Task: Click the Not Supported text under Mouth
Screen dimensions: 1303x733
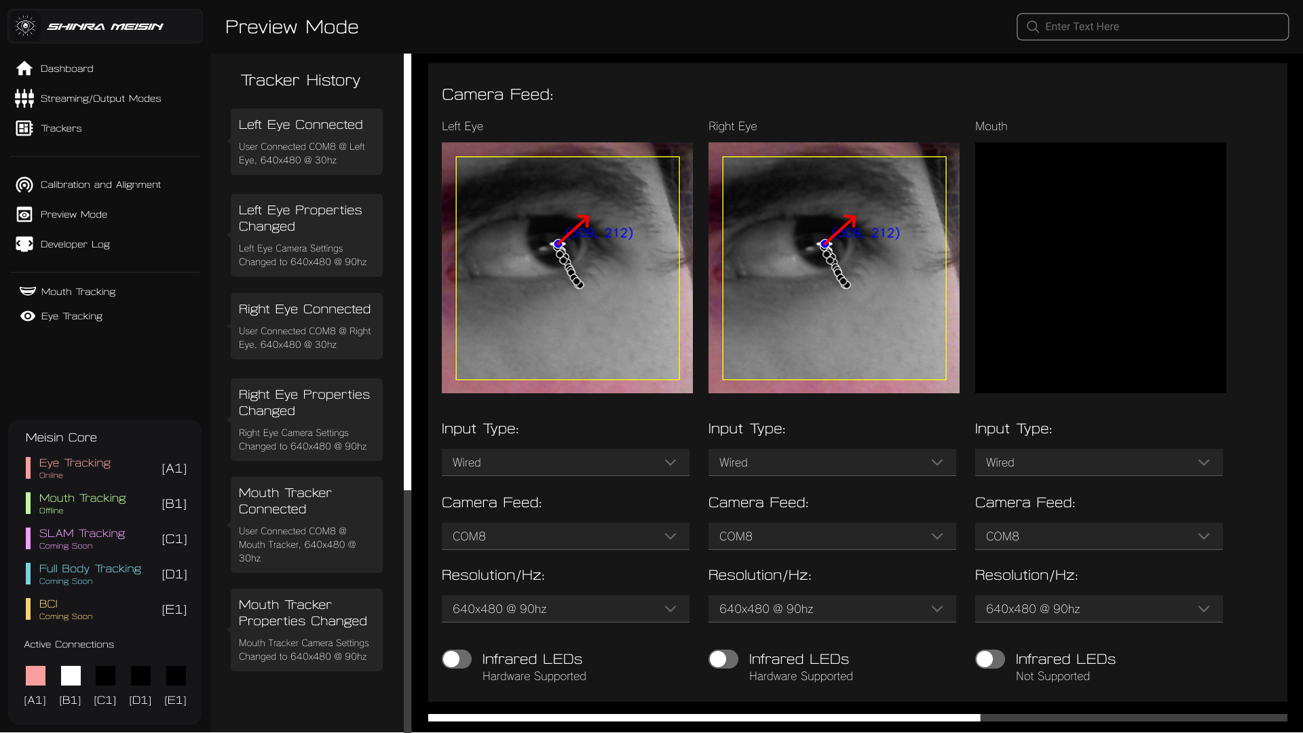Action: [x=1053, y=676]
